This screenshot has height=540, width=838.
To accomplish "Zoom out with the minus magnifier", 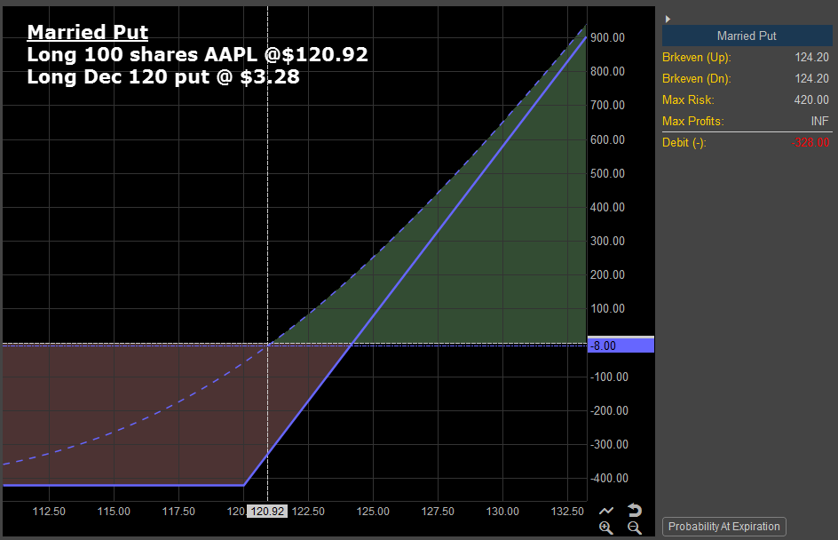I will click(635, 528).
